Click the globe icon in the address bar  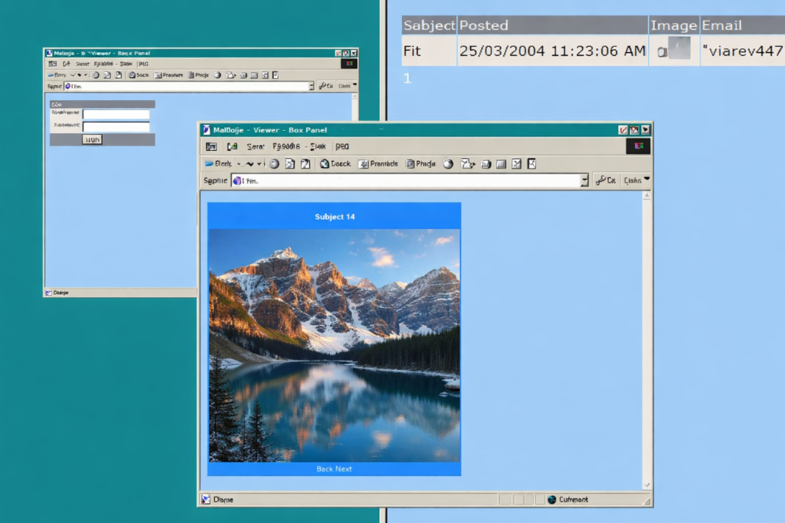coord(236,180)
